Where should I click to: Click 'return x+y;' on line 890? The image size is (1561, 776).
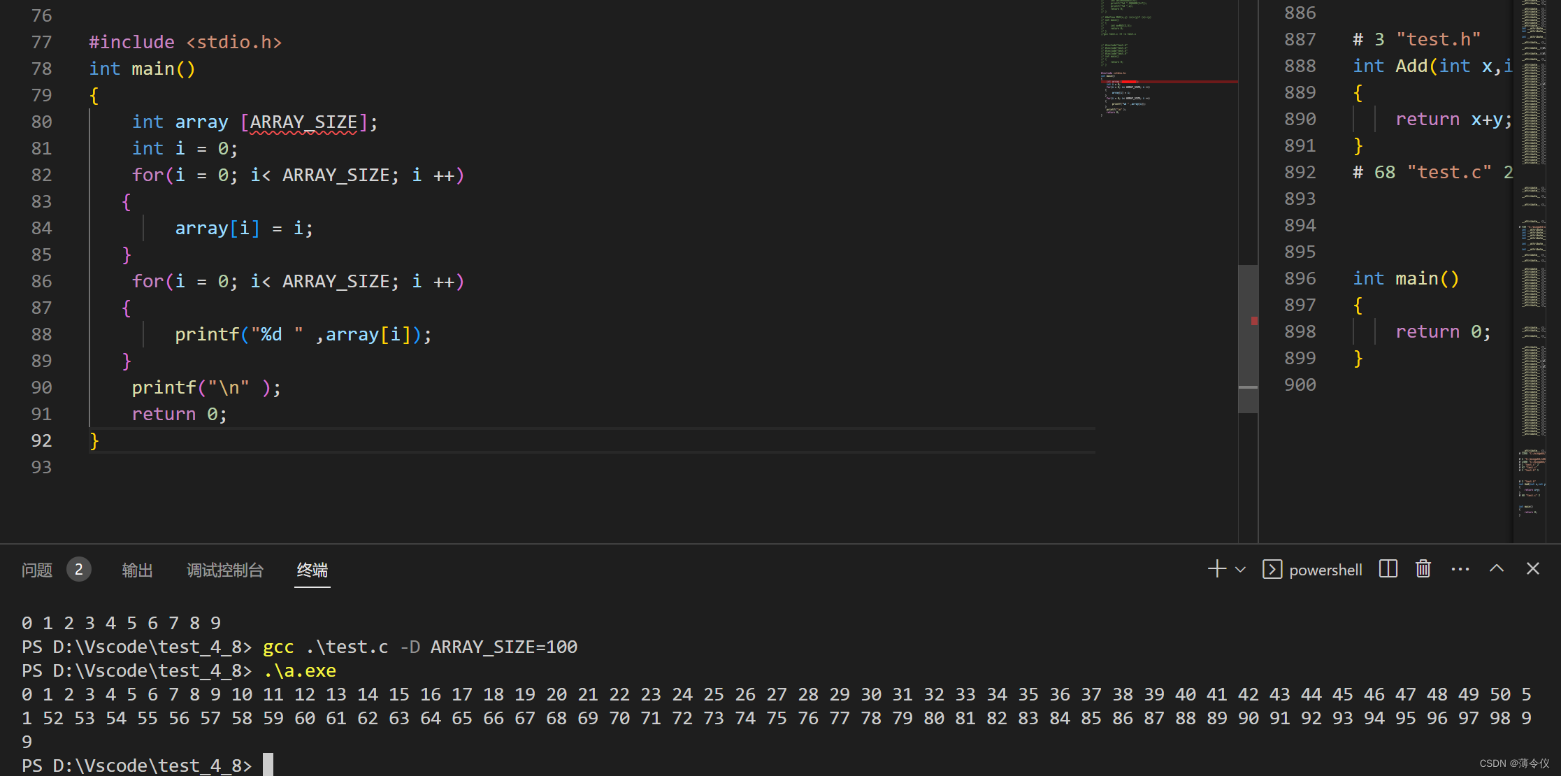(x=1454, y=120)
